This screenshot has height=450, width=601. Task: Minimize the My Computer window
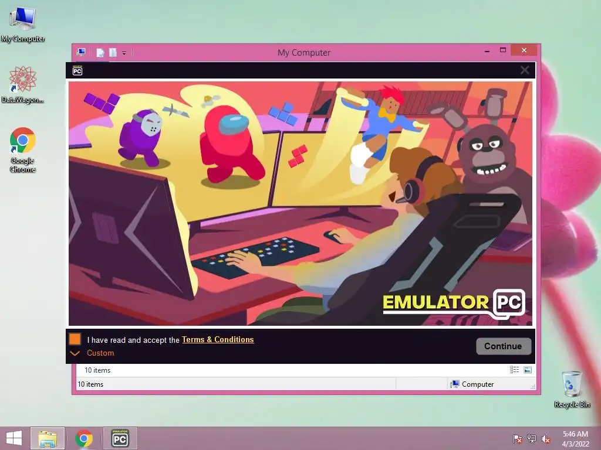(487, 50)
